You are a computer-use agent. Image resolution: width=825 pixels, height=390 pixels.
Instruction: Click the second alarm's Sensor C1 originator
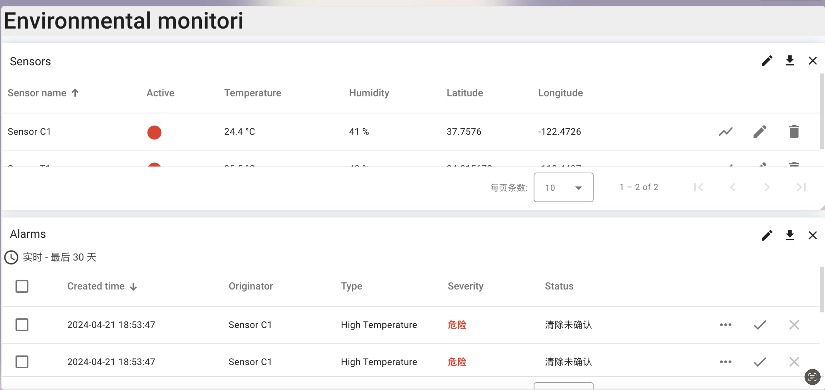click(x=250, y=362)
